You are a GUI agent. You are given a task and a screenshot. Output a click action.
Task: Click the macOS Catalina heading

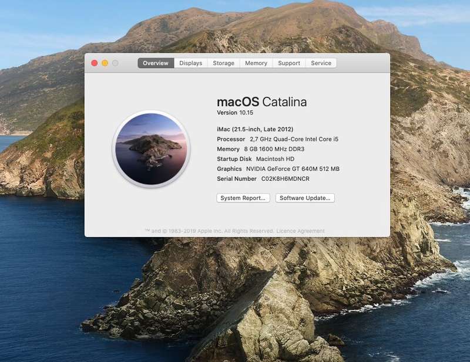[261, 102]
